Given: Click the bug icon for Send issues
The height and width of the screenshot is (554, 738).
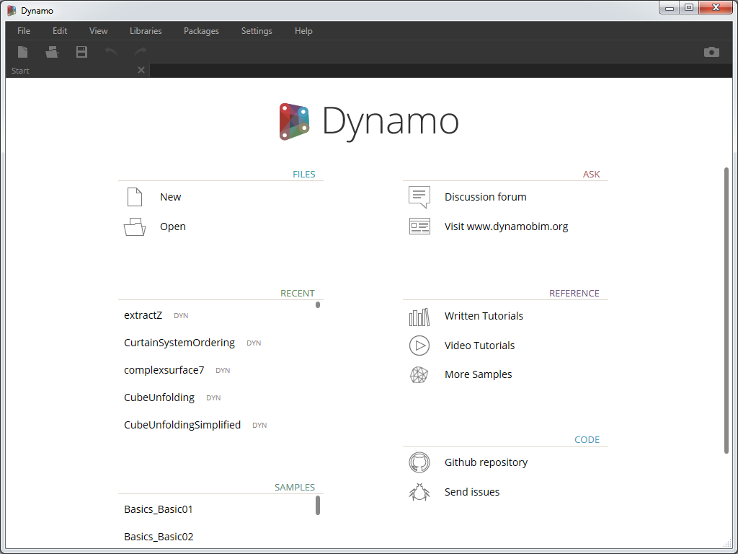Looking at the screenshot, I should (419, 492).
